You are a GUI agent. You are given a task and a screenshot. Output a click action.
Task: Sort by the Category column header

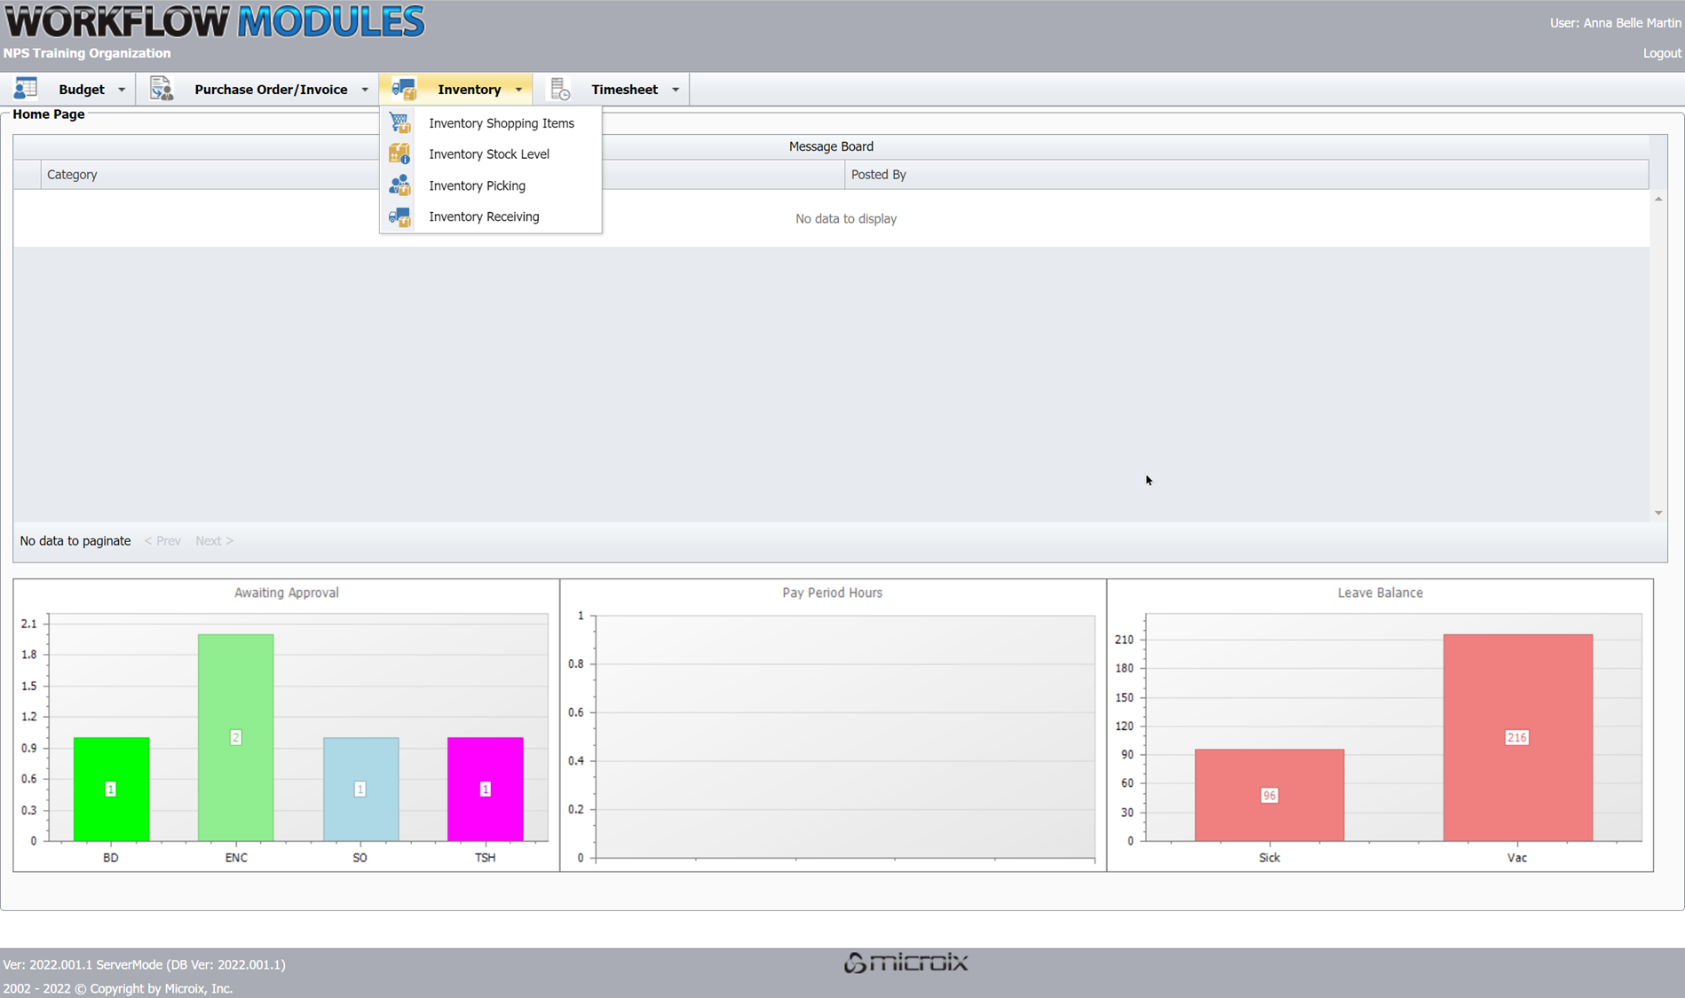(x=72, y=175)
